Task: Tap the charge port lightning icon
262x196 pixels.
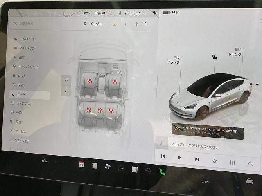Action: click(x=257, y=85)
